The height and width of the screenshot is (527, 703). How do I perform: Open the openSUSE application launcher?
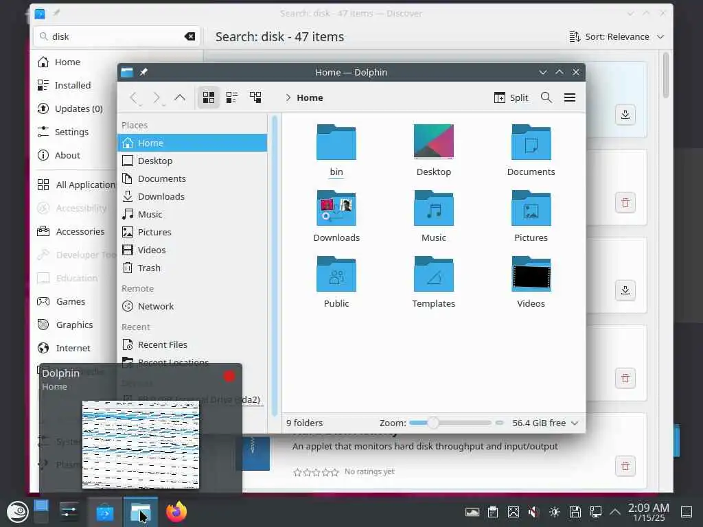[x=17, y=512]
